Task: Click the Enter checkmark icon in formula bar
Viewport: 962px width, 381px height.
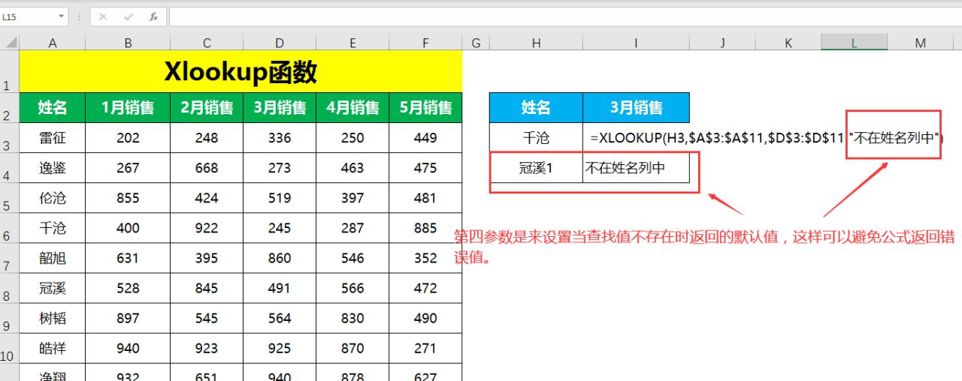Action: 129,16
